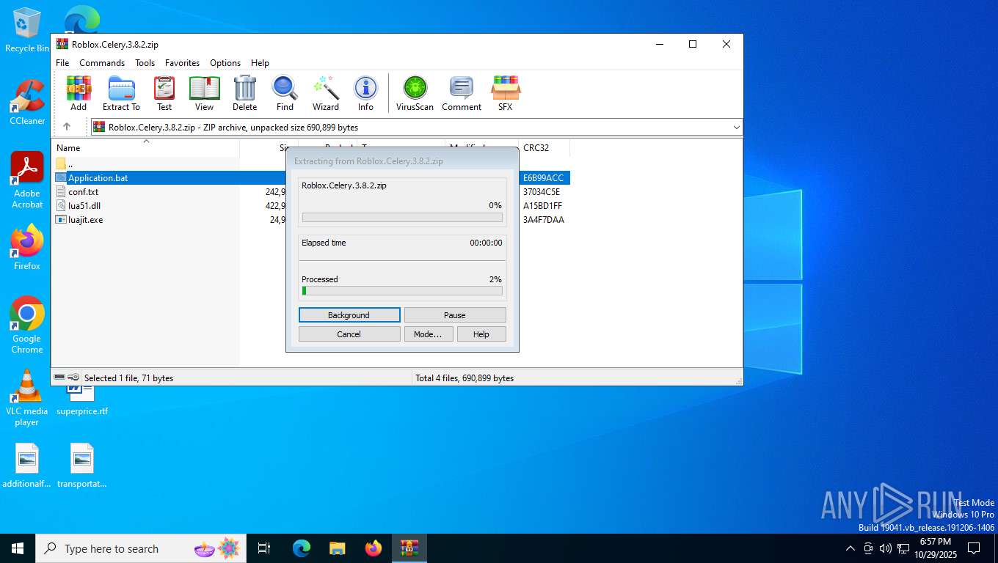Click the View toolbar icon
The image size is (998, 563).
205,93
